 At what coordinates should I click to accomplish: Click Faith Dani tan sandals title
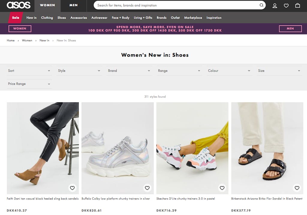[43, 199]
